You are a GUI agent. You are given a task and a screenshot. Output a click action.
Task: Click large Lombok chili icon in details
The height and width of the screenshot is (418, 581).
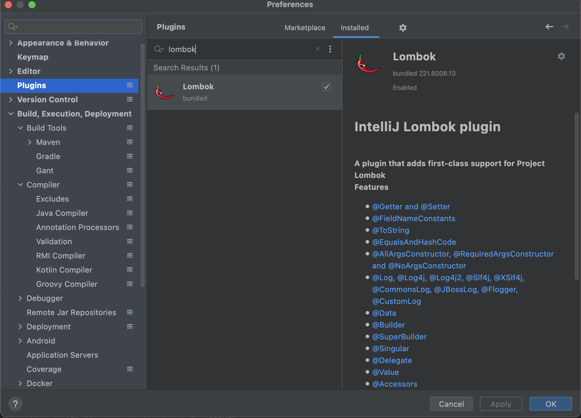pyautogui.click(x=369, y=63)
